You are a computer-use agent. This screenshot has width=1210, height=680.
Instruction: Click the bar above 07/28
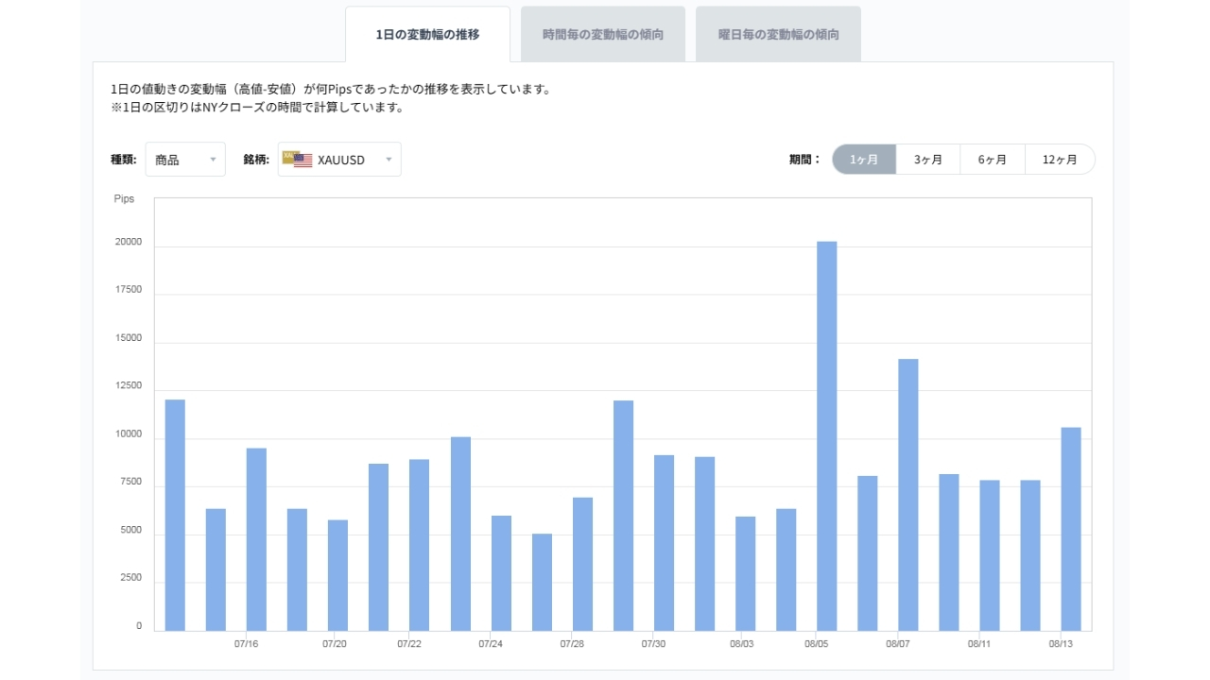click(x=582, y=564)
